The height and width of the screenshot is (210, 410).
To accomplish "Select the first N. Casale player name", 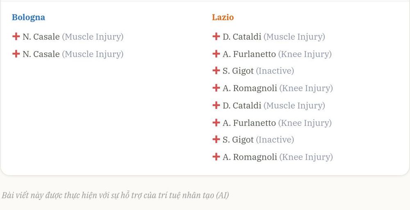I will pyautogui.click(x=41, y=37).
